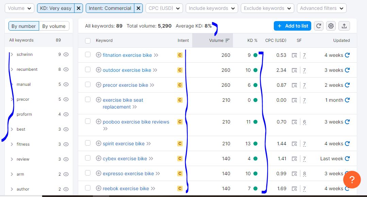The width and height of the screenshot is (367, 197).
Task: Refresh metrics for exercise bike seat replacement
Action: click(x=347, y=100)
